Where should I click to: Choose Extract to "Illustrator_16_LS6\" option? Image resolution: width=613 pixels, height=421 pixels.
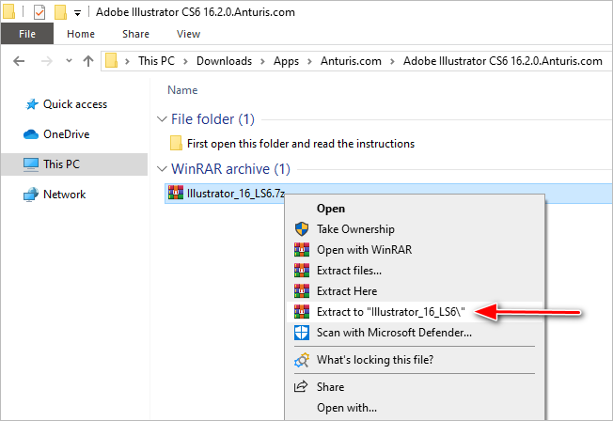pyautogui.click(x=392, y=312)
